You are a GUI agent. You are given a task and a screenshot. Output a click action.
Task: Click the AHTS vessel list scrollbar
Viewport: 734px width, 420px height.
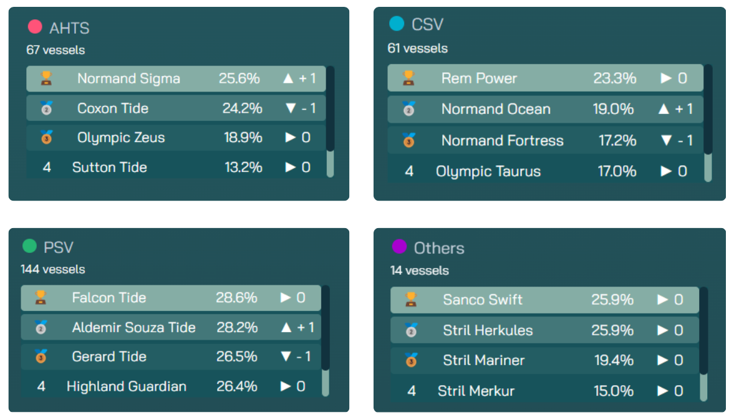click(331, 109)
